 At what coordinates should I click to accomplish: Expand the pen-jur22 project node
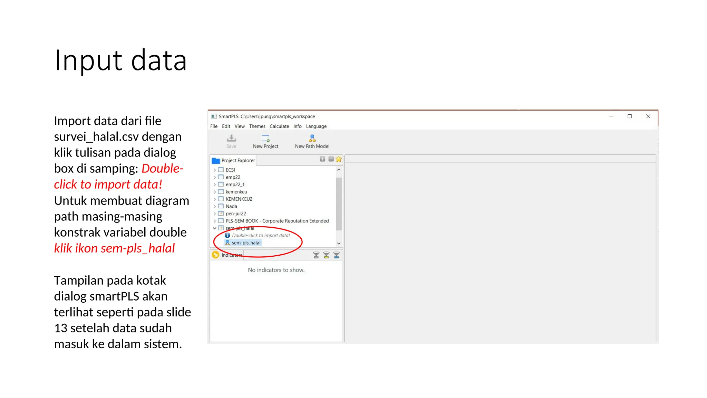click(215, 214)
